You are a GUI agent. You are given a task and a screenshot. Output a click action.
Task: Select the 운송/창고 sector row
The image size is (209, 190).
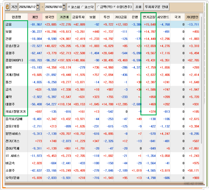(x=102, y=46)
